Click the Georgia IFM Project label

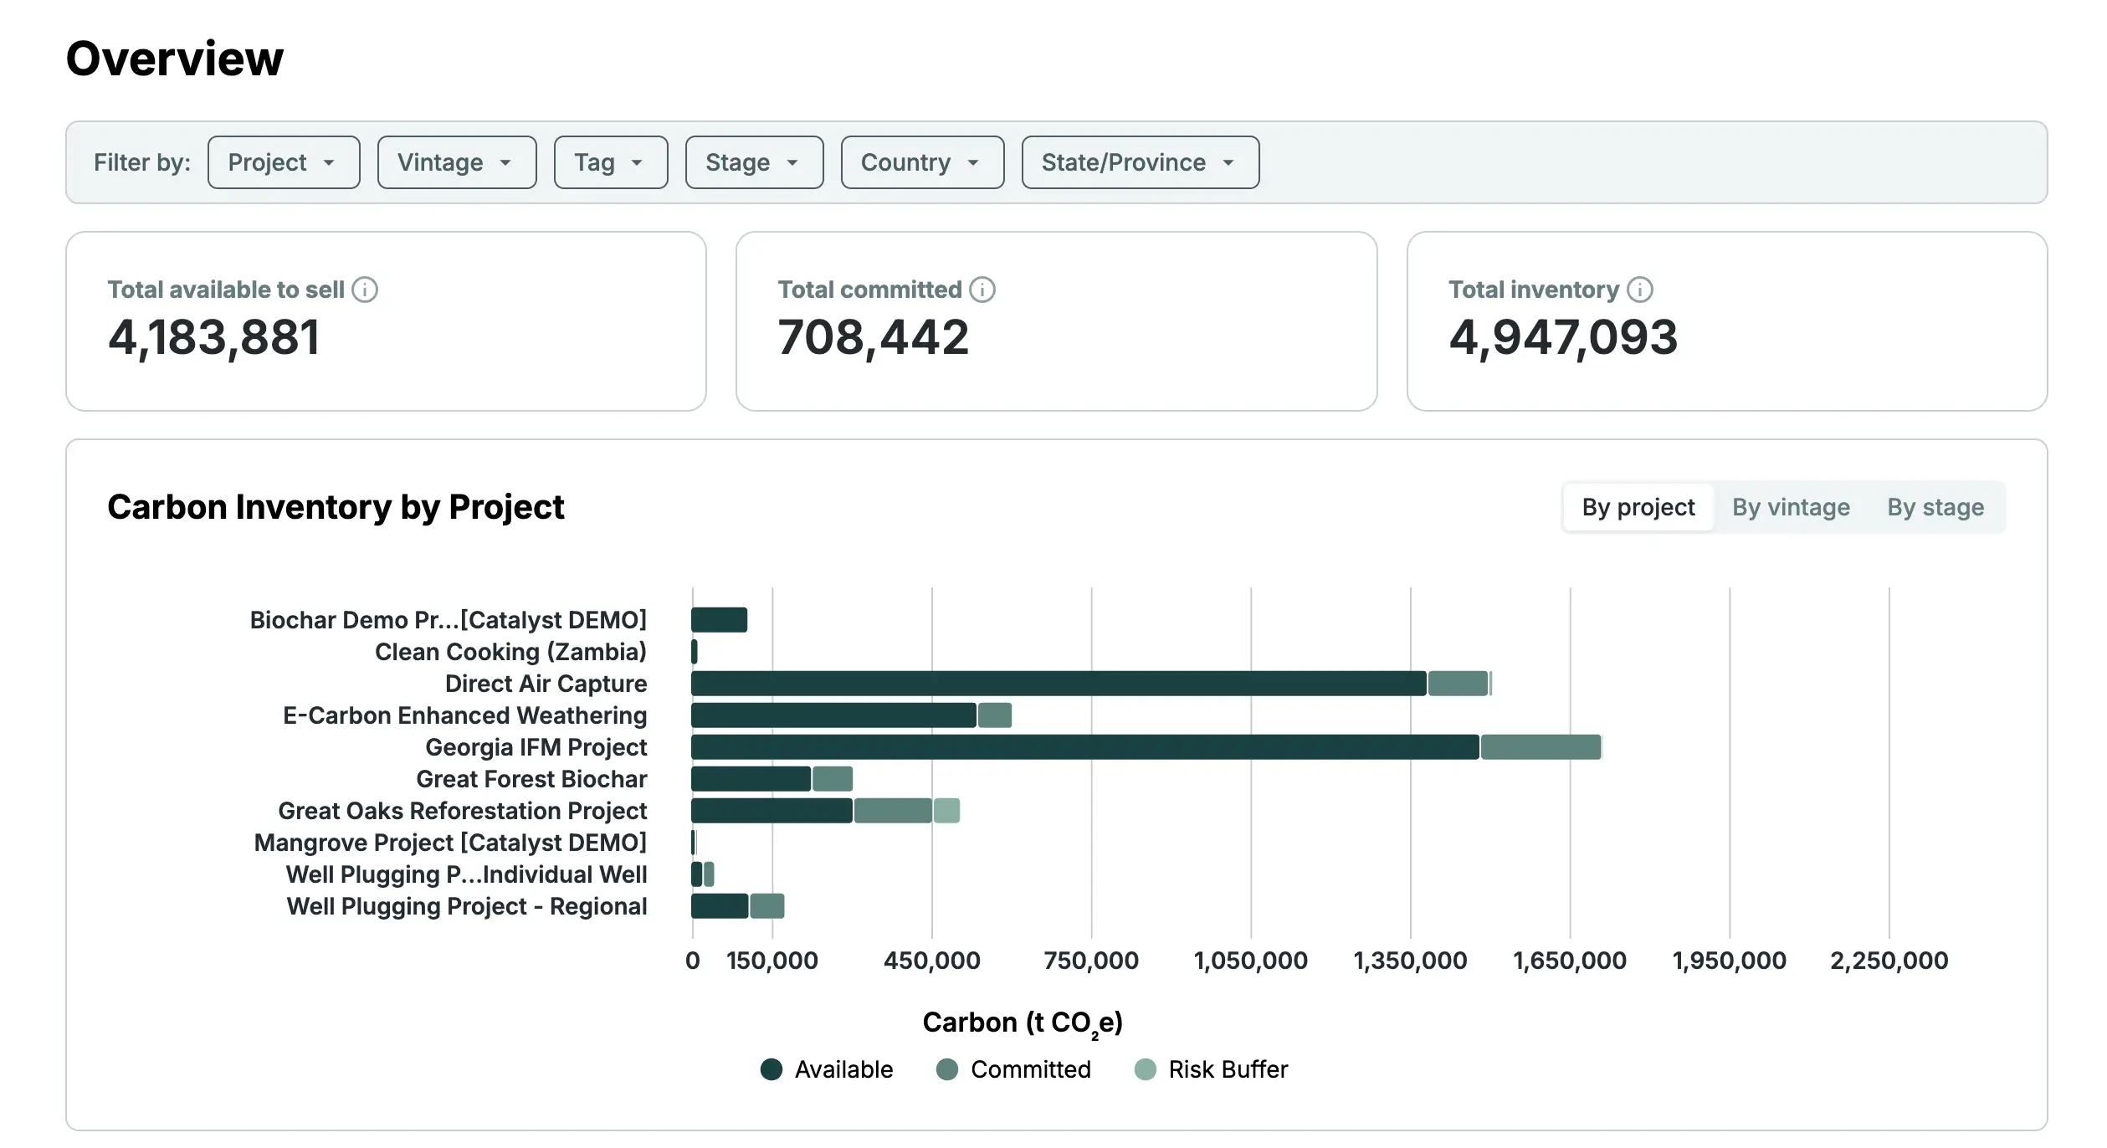(x=536, y=747)
